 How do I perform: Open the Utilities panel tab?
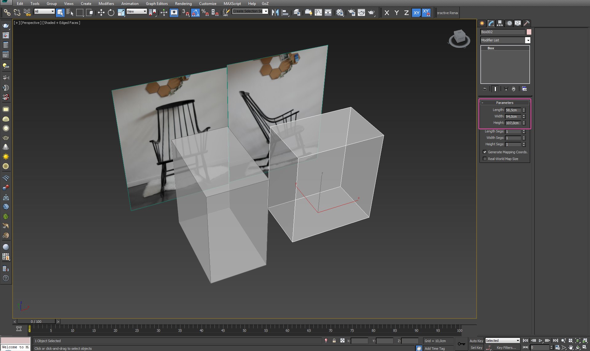click(x=526, y=23)
